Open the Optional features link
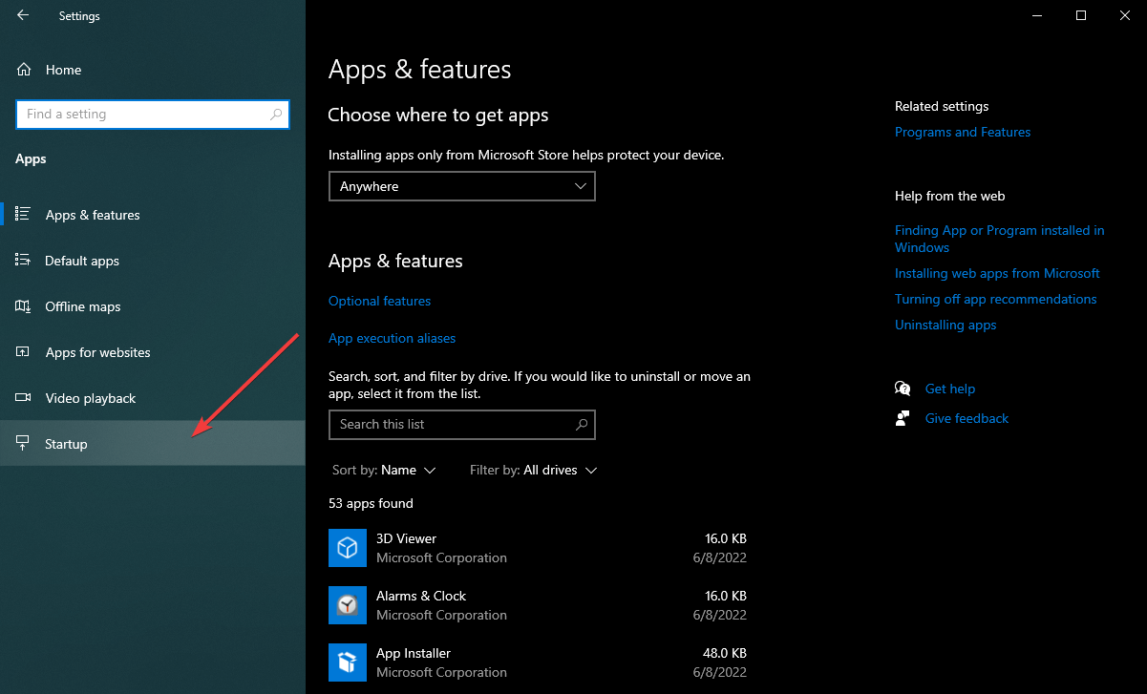 [x=379, y=301]
